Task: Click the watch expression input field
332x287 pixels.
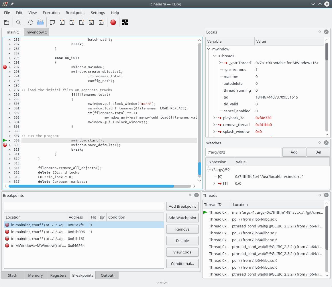Action: tap(243, 152)
